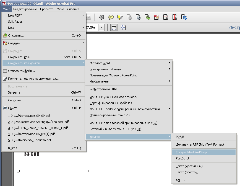The width and height of the screenshot is (240, 186).
Task: Choose Файл PDF уменьшенного размера...
Action: pyautogui.click(x=129, y=97)
